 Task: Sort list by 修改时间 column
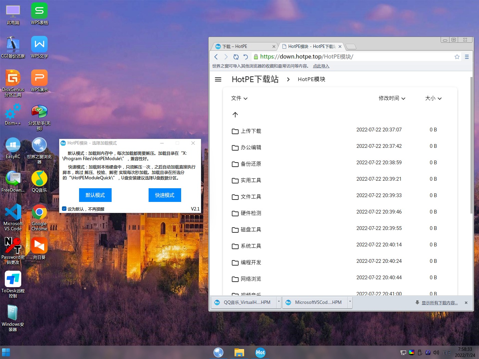click(x=392, y=98)
